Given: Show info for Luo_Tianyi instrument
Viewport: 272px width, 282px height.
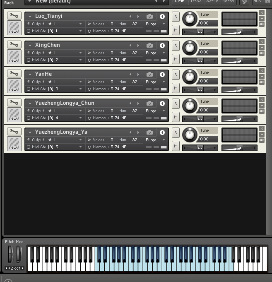Looking at the screenshot, I should click(x=162, y=17).
